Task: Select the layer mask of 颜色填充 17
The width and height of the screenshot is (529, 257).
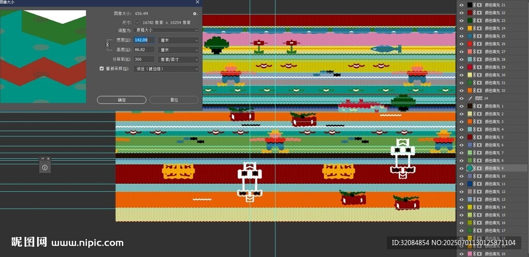Action: point(479,230)
